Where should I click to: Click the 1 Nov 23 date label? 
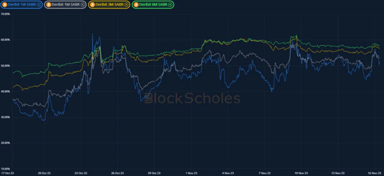tap(191, 173)
